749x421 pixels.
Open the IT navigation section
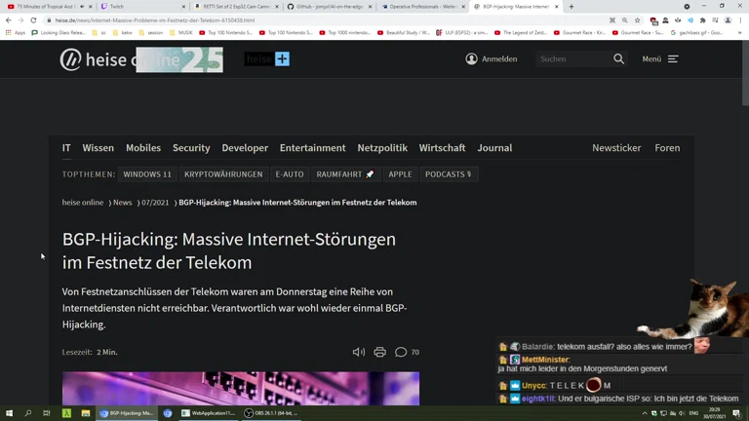[66, 148]
